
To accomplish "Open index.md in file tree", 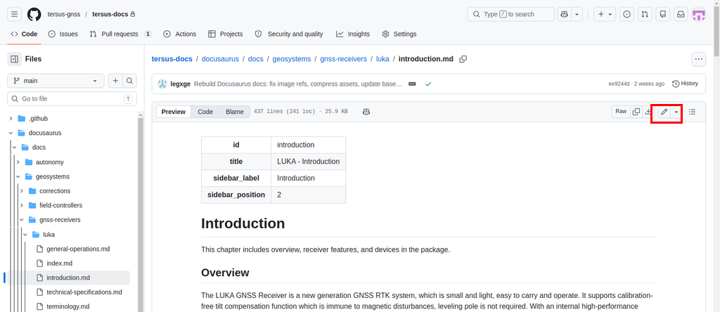I will (59, 264).
